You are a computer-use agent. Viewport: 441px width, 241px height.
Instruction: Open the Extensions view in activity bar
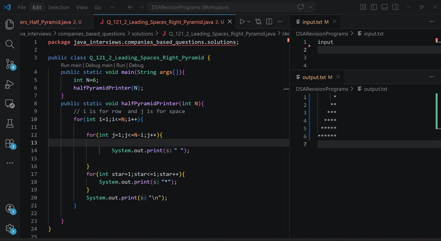pyautogui.click(x=10, y=143)
